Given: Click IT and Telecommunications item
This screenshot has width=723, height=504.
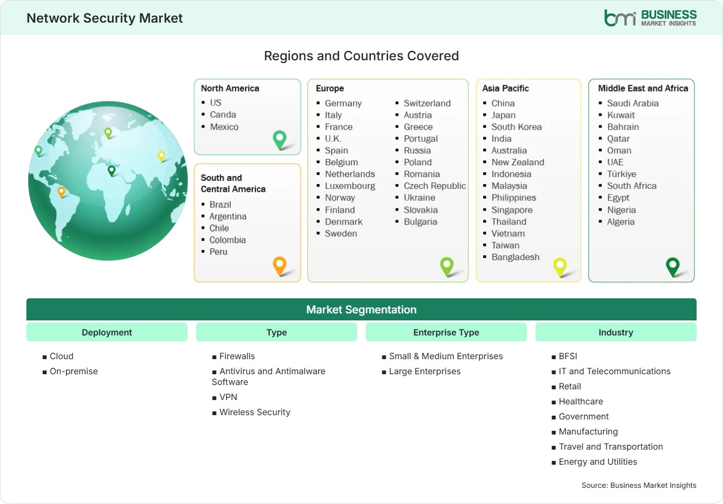Looking at the screenshot, I should pyautogui.click(x=615, y=372).
